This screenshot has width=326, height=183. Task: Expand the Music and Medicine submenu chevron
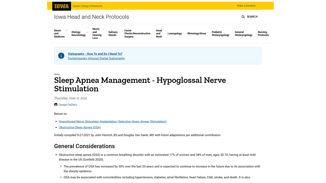[66, 31]
